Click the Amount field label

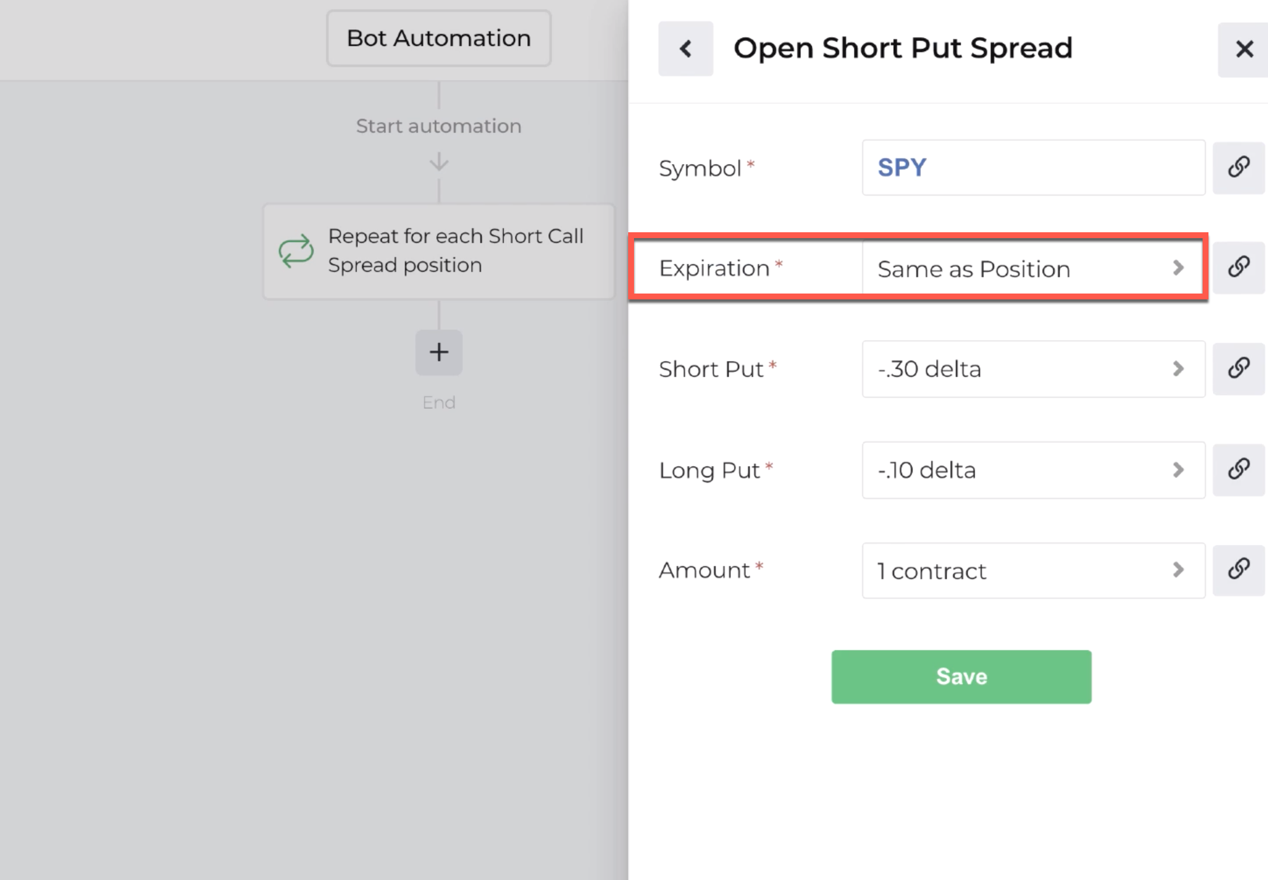(x=705, y=570)
